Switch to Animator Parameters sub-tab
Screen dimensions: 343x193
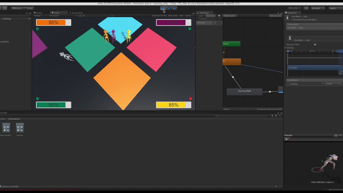(x=210, y=16)
